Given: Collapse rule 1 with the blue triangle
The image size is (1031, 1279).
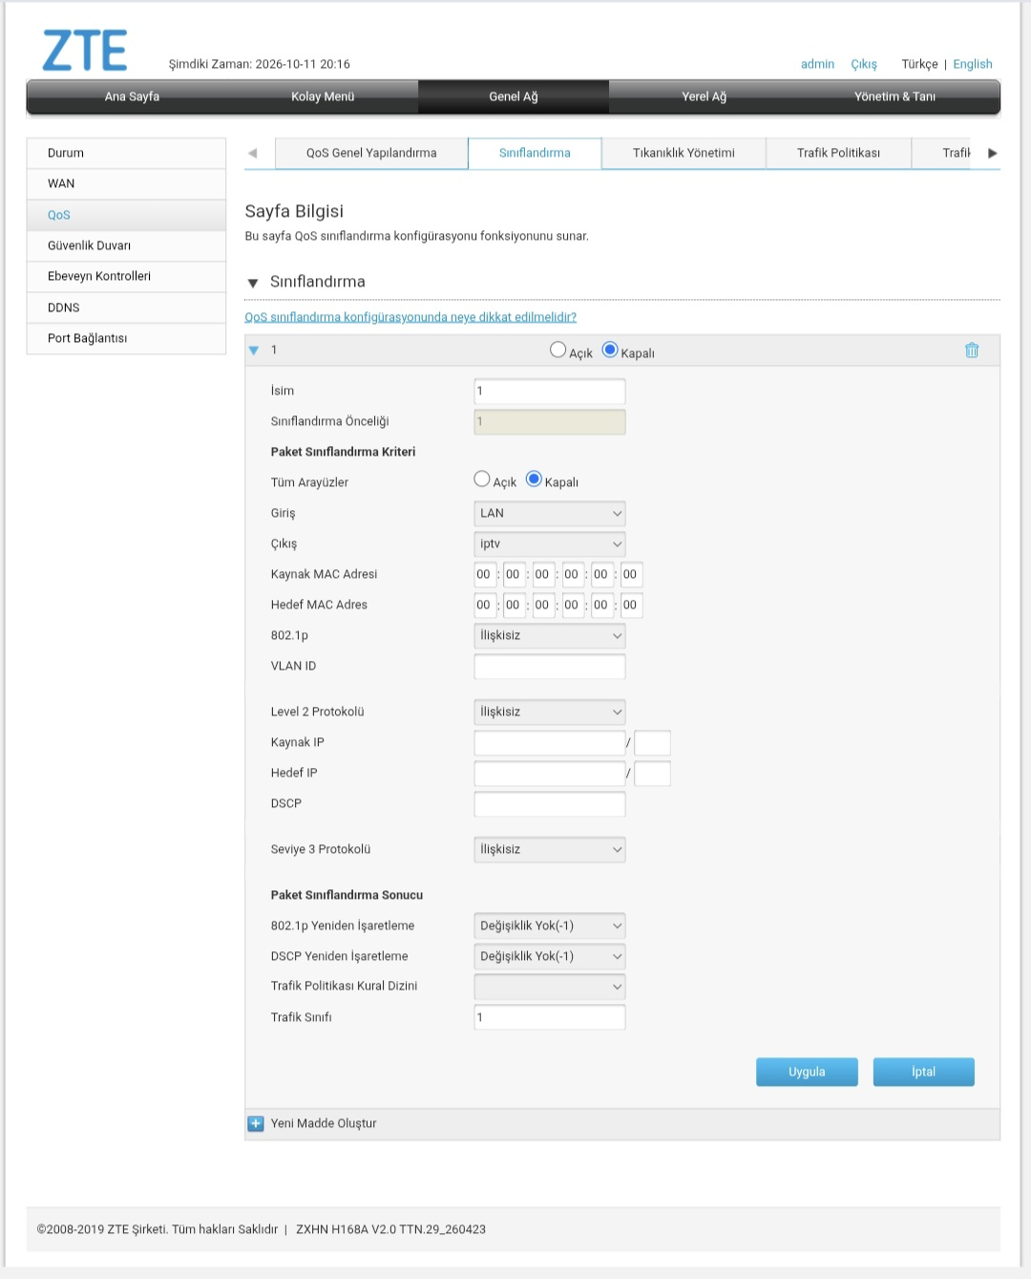Looking at the screenshot, I should click(254, 351).
